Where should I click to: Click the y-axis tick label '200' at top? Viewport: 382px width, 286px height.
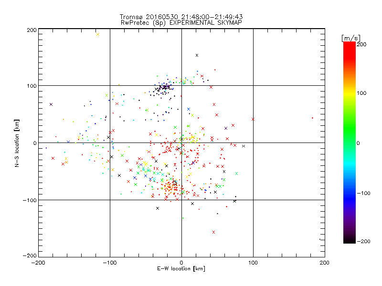[x=32, y=30]
